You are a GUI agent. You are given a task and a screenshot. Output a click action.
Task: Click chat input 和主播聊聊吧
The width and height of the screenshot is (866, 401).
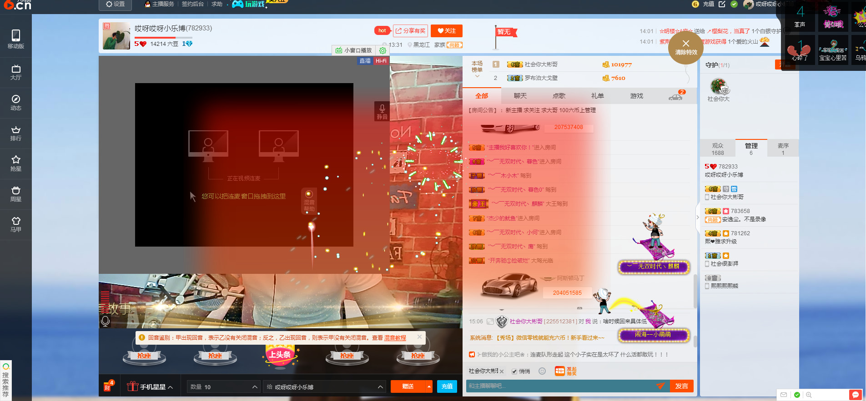point(559,386)
